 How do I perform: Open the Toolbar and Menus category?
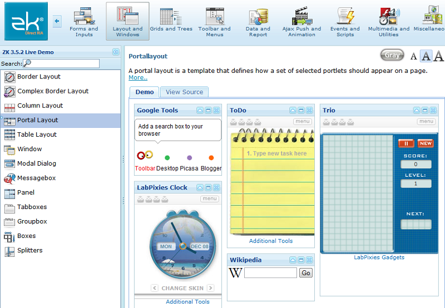215,22
